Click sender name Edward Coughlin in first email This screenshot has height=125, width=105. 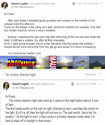20,4
